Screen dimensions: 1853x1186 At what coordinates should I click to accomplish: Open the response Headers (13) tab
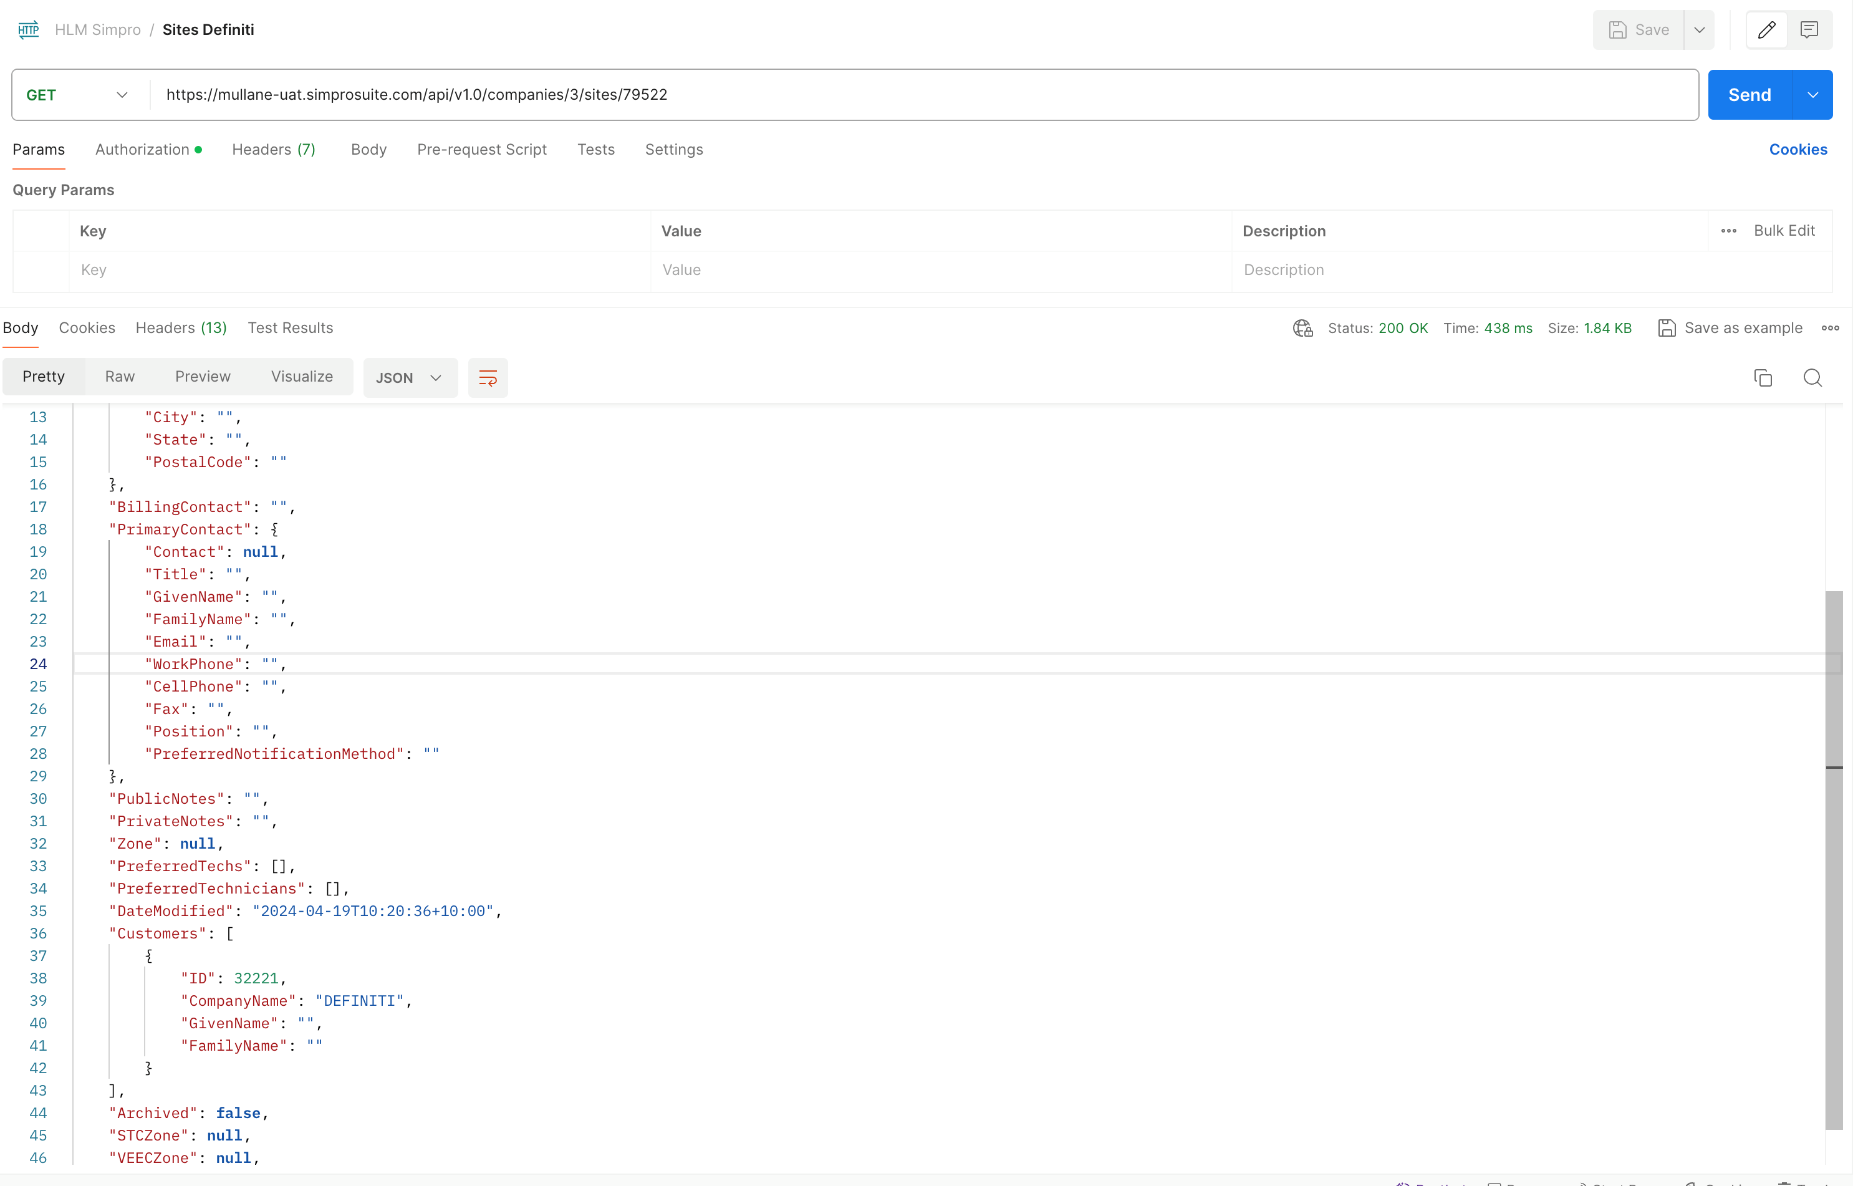pos(181,328)
